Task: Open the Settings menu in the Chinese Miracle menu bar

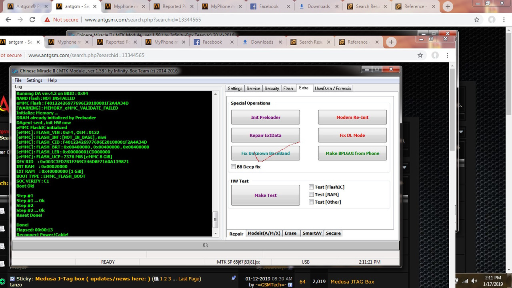Action: (34, 80)
